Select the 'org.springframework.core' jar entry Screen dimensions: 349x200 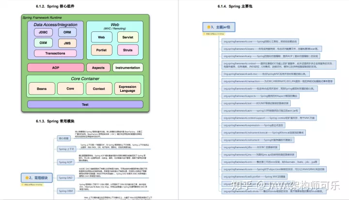pyautogui.click(x=260, y=42)
